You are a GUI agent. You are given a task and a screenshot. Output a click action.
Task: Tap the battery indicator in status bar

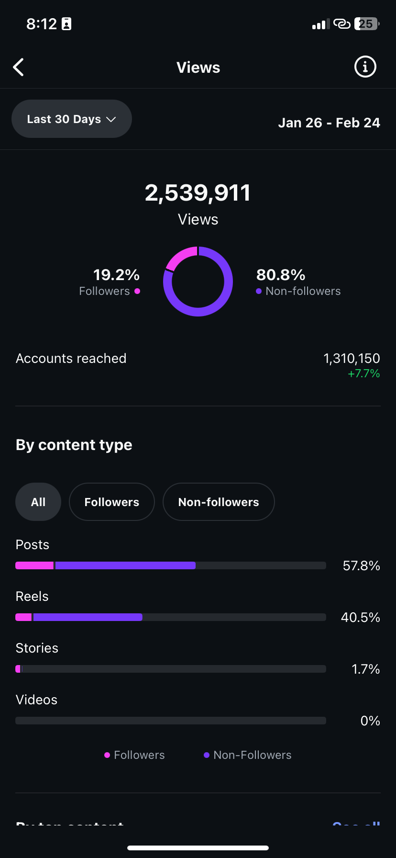[x=367, y=24]
